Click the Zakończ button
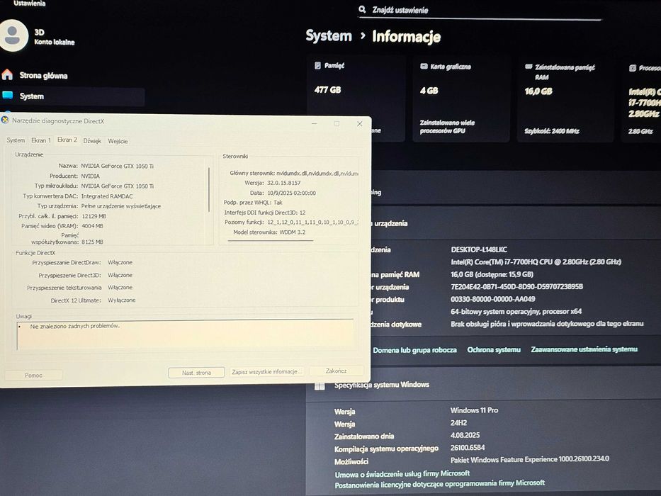The image size is (661, 496). pyautogui.click(x=336, y=371)
